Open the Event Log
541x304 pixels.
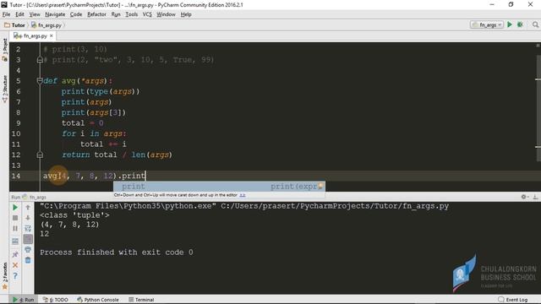pyautogui.click(x=513, y=300)
